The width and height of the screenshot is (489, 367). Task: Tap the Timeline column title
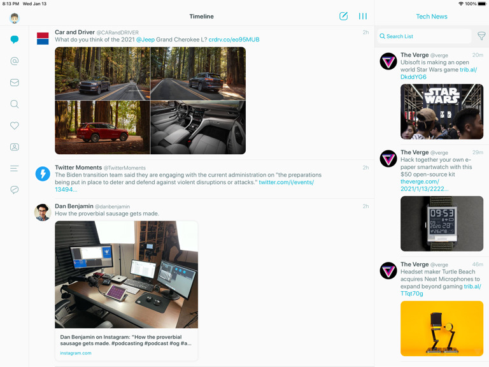click(201, 17)
